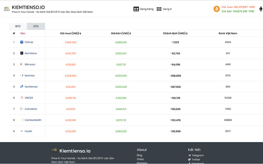Click the Huobi exchange logo icon
Image resolution: width=263 pixels, height=164 pixels.
point(22,131)
